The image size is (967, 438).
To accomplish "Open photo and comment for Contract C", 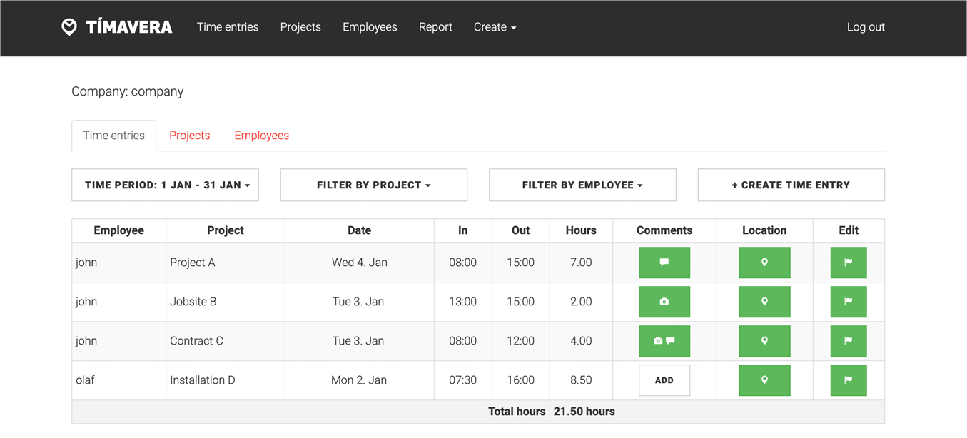I will [x=664, y=341].
